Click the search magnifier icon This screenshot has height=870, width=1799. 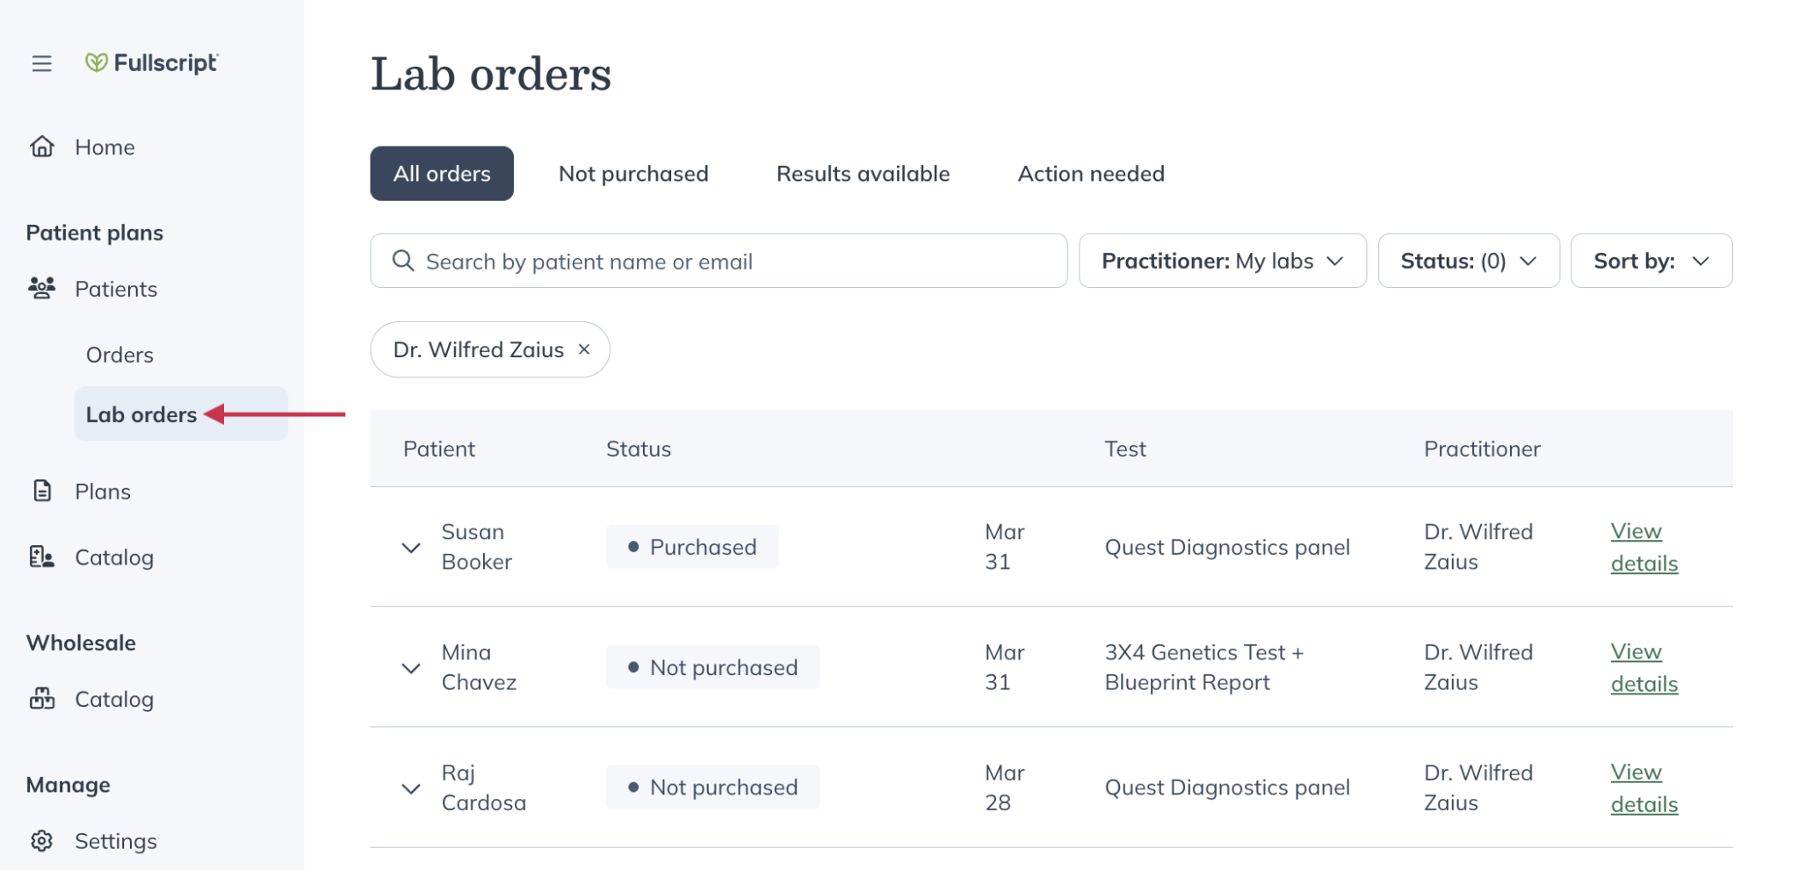pos(403,260)
